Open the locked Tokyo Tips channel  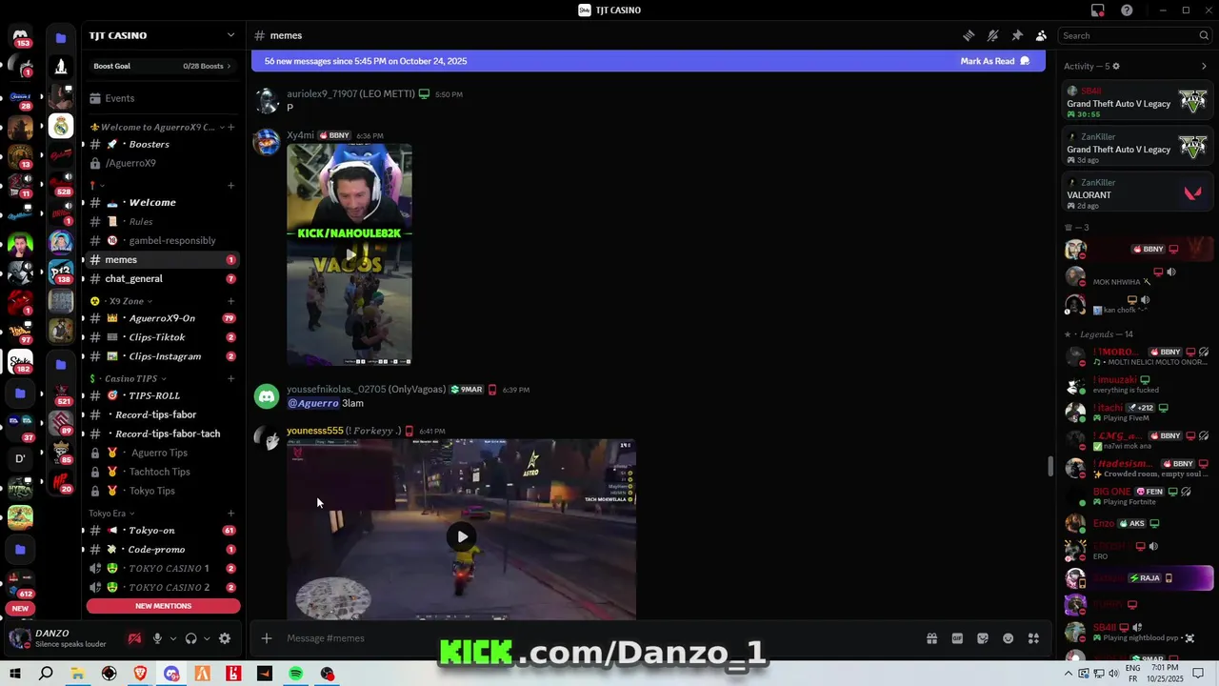pos(162,491)
